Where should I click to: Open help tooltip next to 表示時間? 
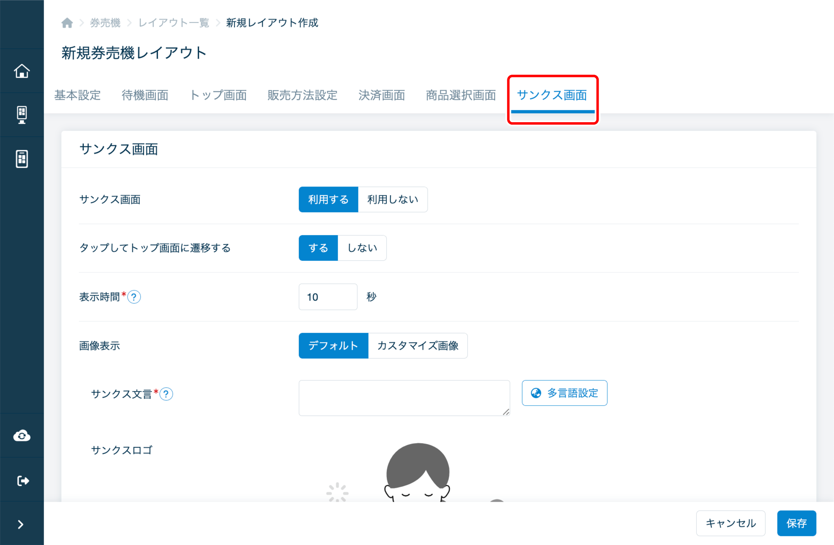point(134,297)
